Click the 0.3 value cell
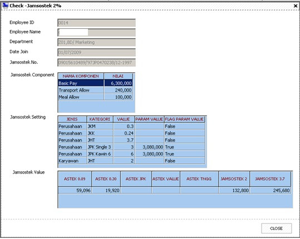This screenshot has width=300, height=239. point(124,126)
